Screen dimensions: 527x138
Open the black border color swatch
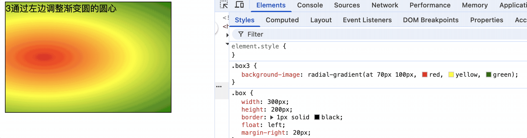317,117
